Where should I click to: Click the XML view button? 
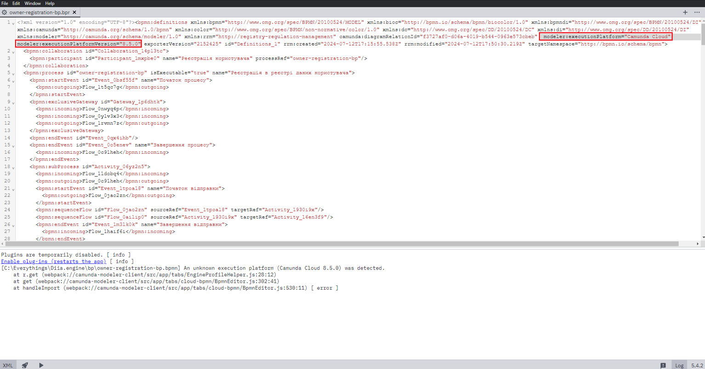[8, 365]
